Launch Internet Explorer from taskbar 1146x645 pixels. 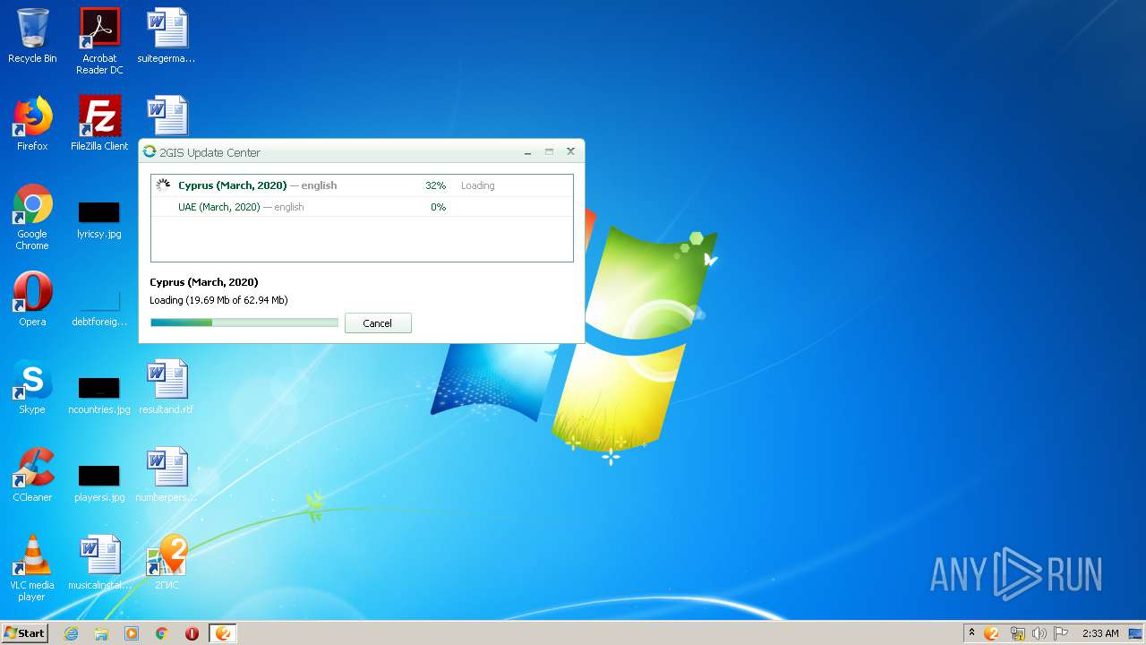click(71, 633)
